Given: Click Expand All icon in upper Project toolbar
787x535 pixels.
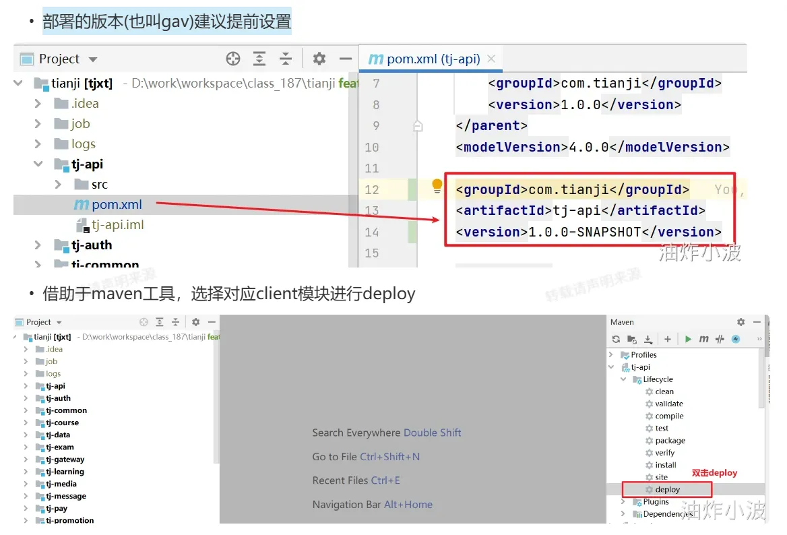Looking at the screenshot, I should 259,59.
